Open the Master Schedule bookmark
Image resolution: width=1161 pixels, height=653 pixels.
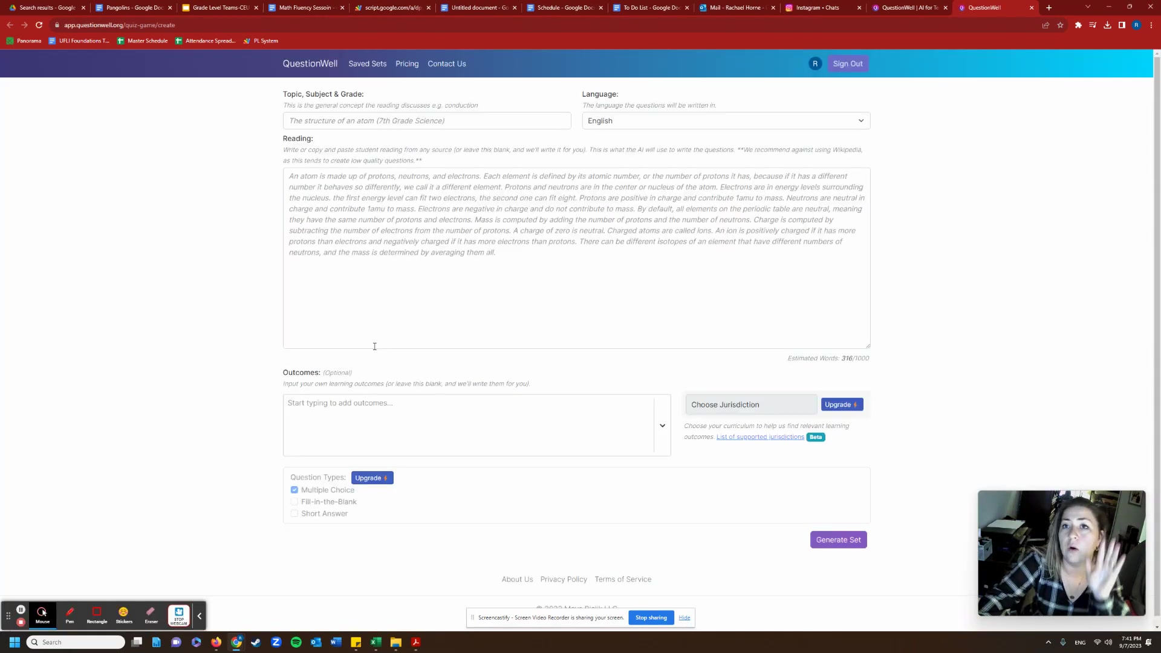142,41
